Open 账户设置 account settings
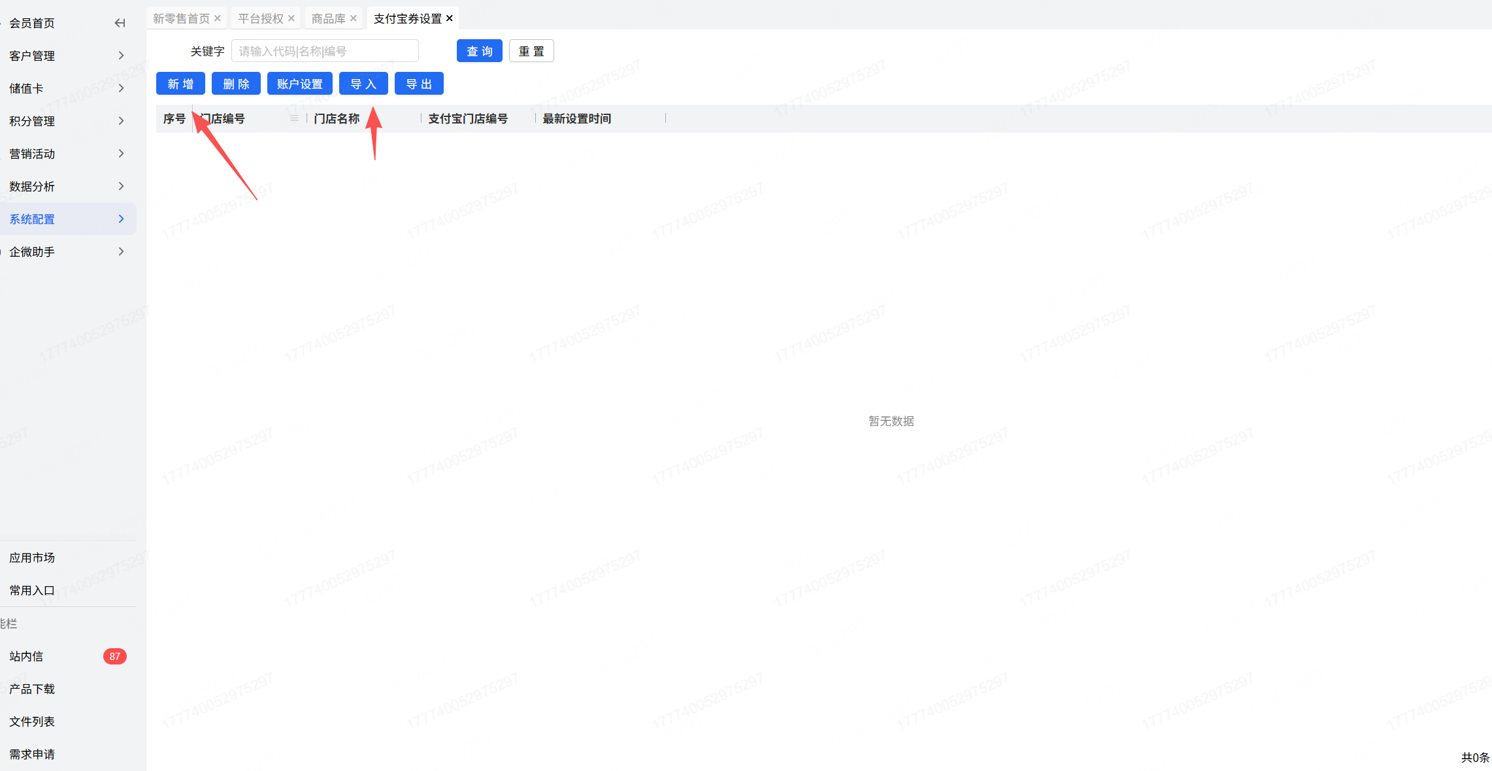Image resolution: width=1492 pixels, height=771 pixels. click(299, 84)
